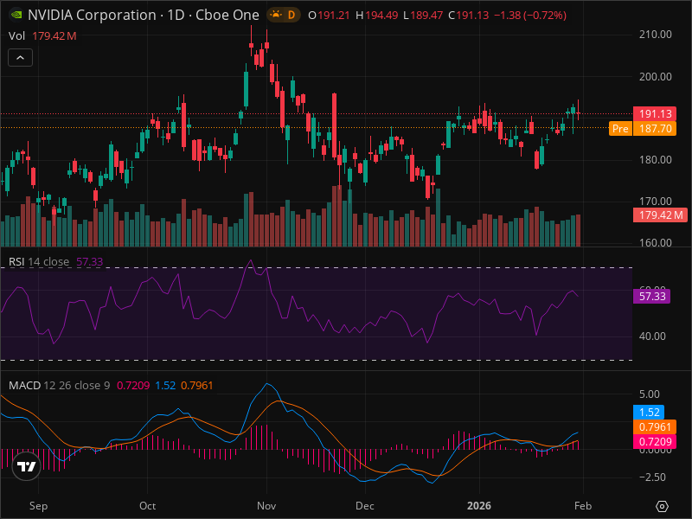Click the Feb label on the time axis

tap(583, 506)
